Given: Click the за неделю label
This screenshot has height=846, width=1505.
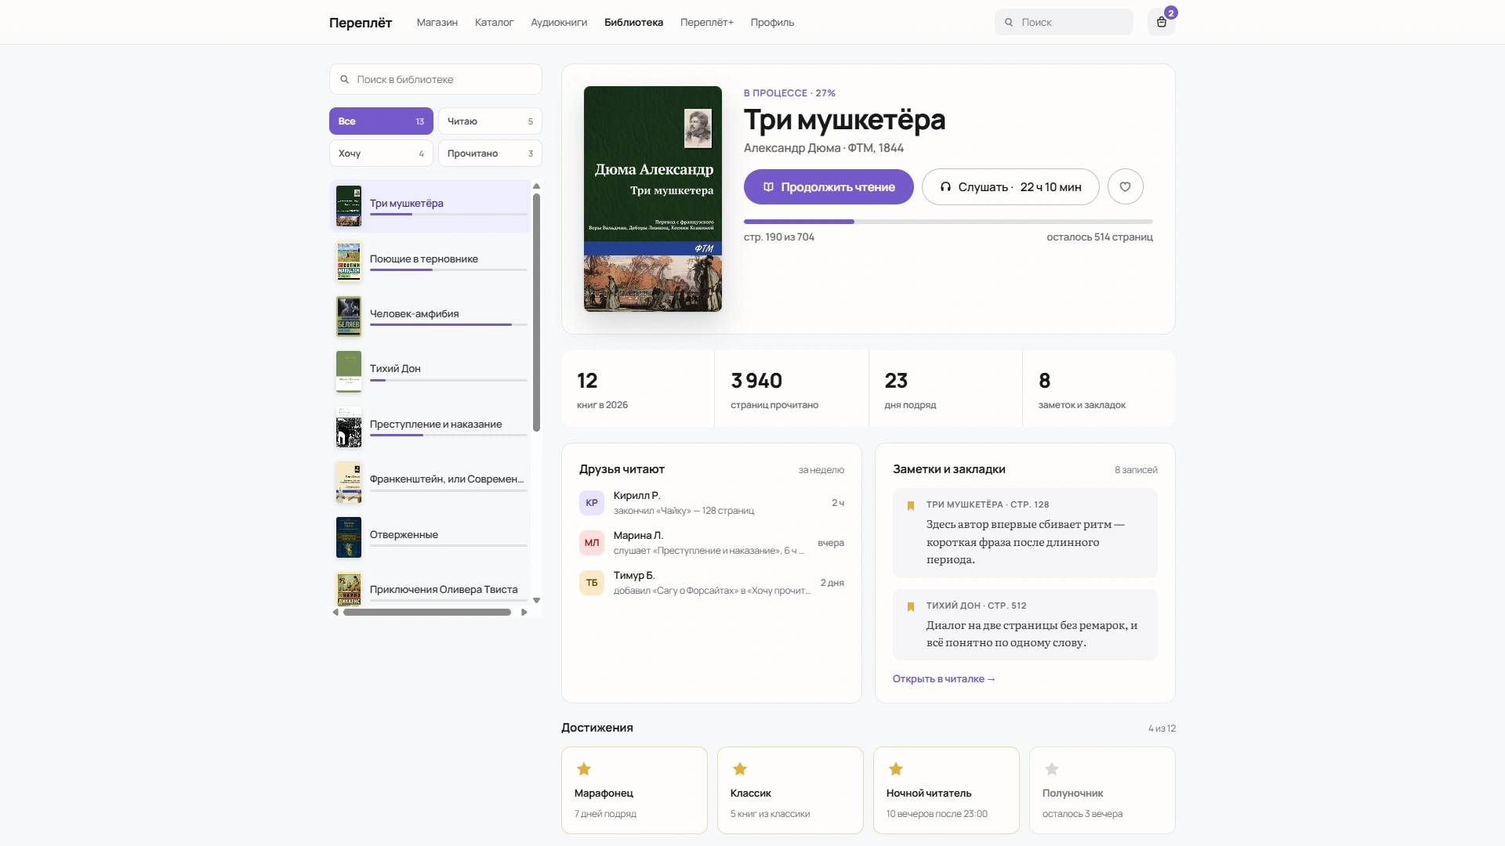Looking at the screenshot, I should point(821,470).
